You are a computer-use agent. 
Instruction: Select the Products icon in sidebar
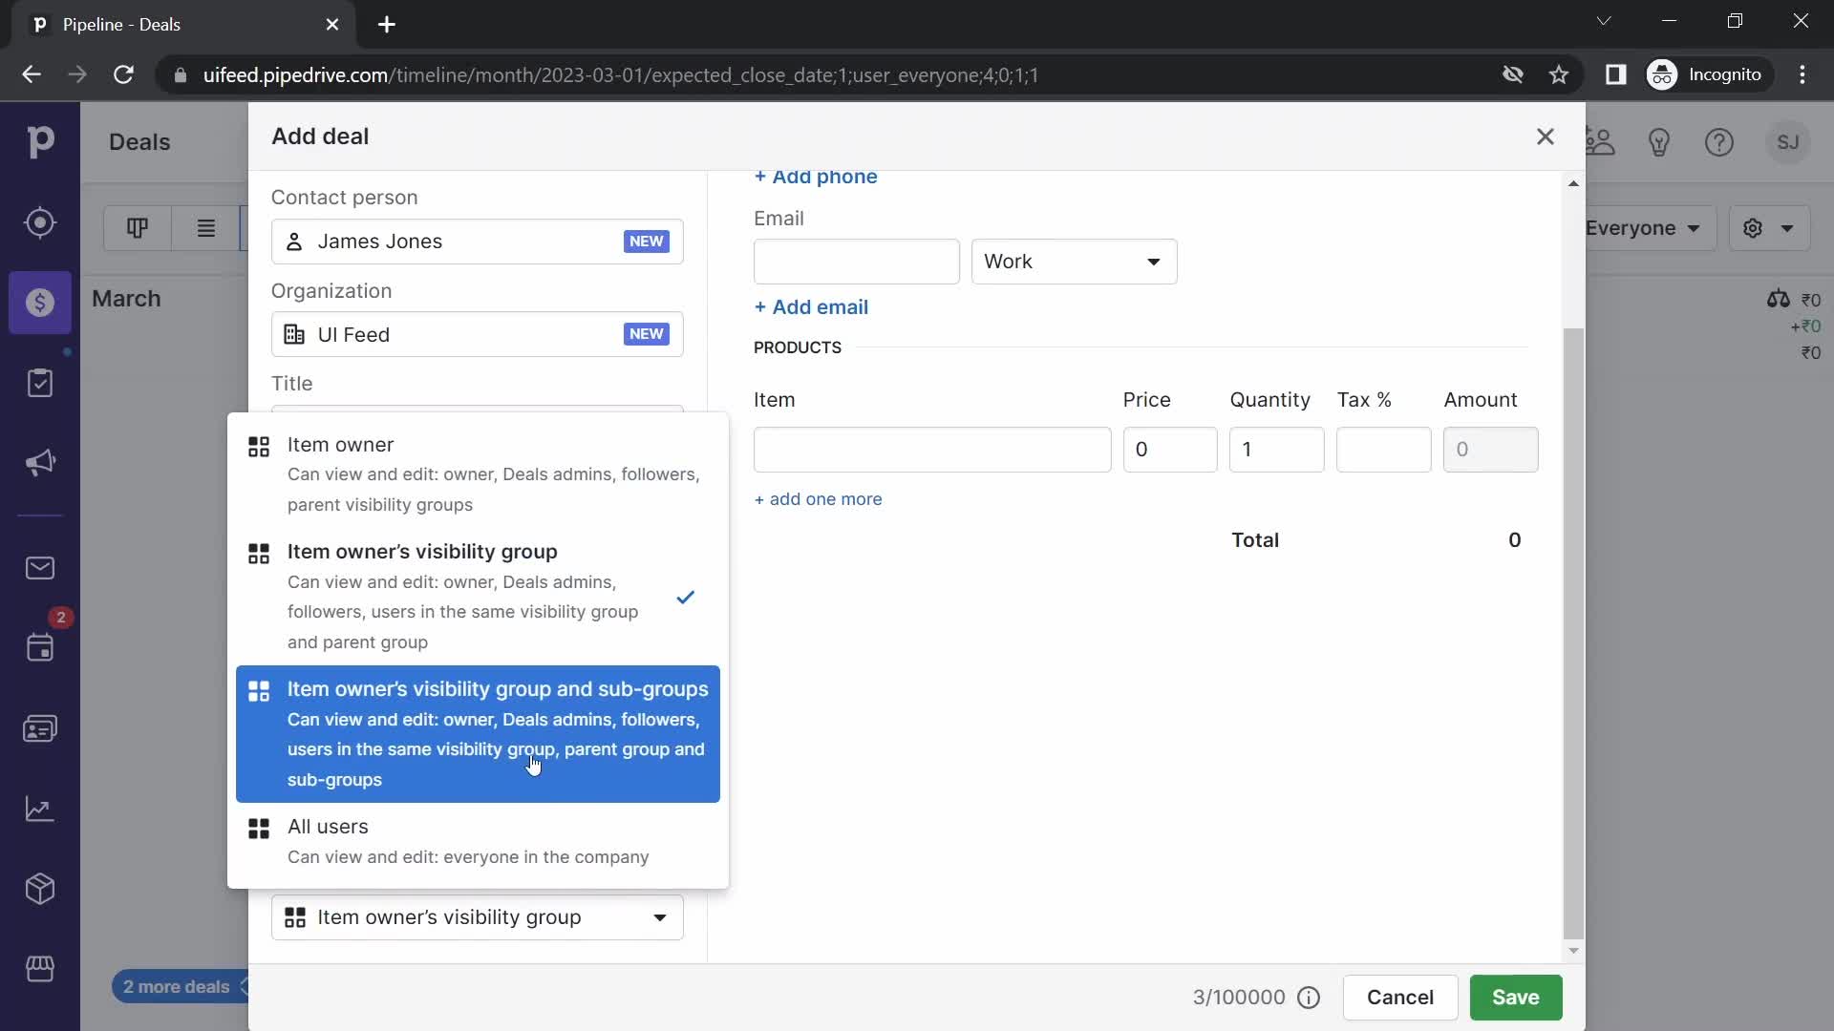(x=39, y=890)
